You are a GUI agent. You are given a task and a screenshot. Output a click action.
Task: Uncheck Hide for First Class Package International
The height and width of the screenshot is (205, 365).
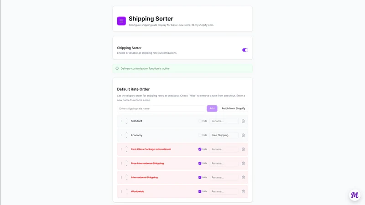pyautogui.click(x=200, y=149)
